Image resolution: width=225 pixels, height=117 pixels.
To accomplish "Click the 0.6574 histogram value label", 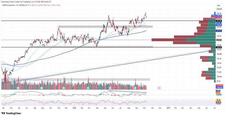I will (219, 95).
